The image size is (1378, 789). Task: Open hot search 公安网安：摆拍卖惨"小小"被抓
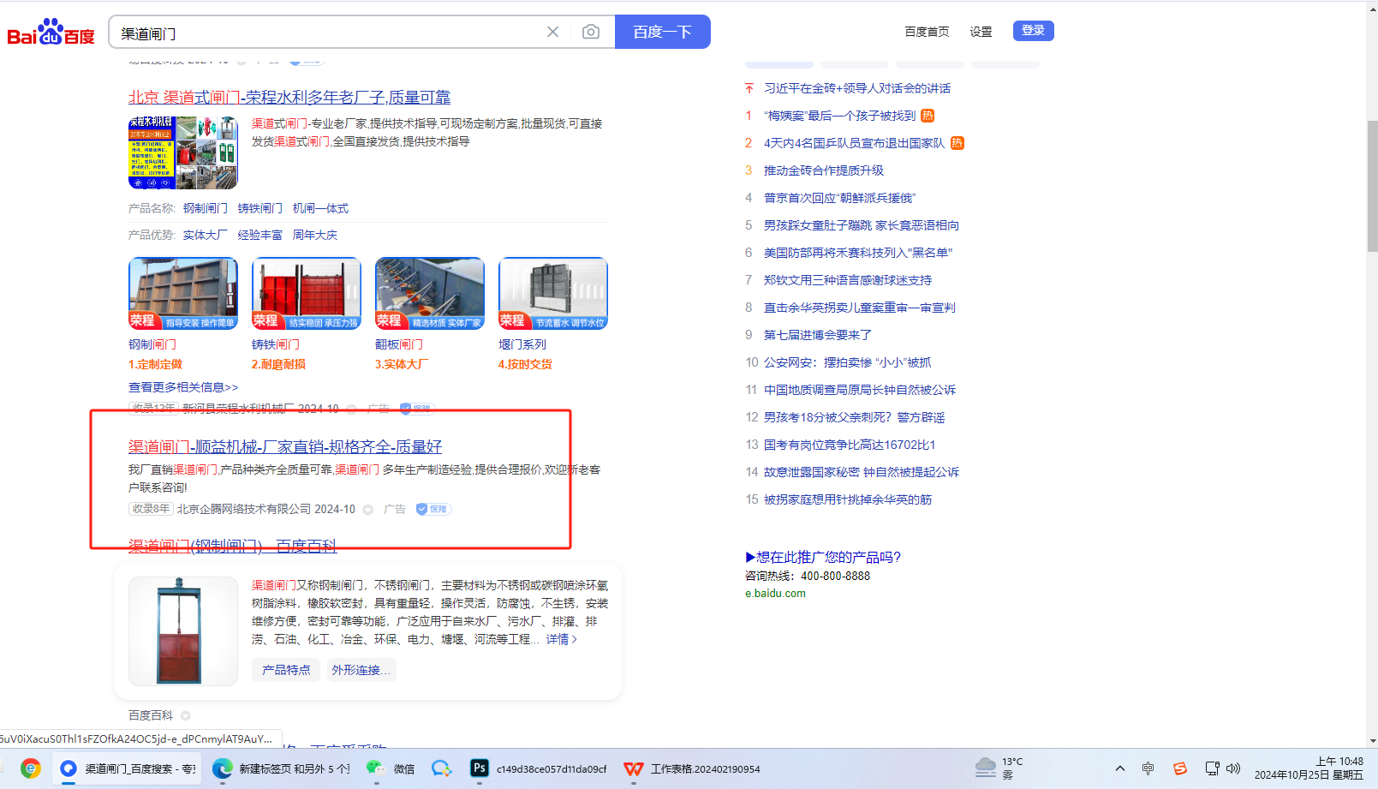[x=848, y=362]
